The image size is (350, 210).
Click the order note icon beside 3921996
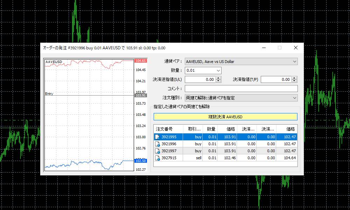coord(156,143)
